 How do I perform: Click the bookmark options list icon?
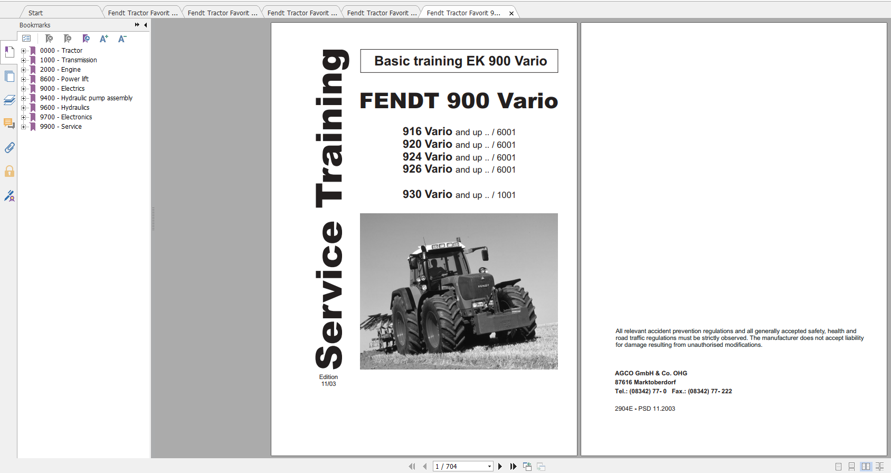pyautogui.click(x=26, y=39)
